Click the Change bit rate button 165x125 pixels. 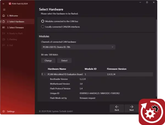click(x=48, y=61)
